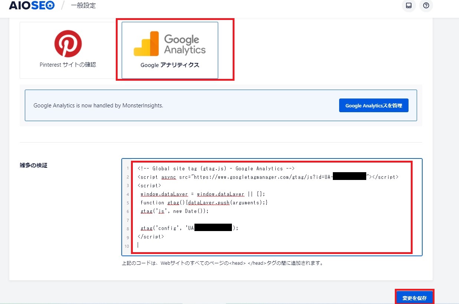Screen dimensions: 459x304
Task: Click the window.dataLayer code line
Action: point(203,194)
